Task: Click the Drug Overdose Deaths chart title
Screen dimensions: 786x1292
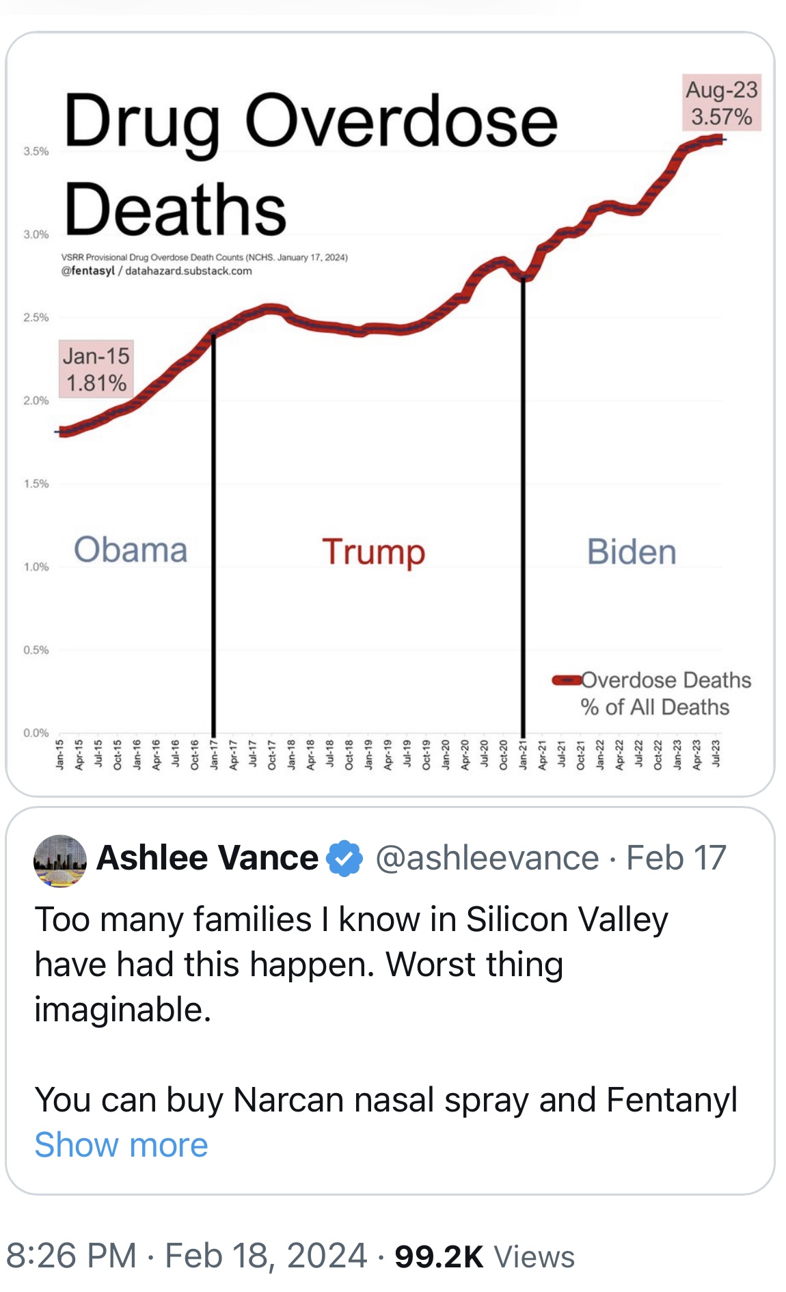Action: [311, 164]
